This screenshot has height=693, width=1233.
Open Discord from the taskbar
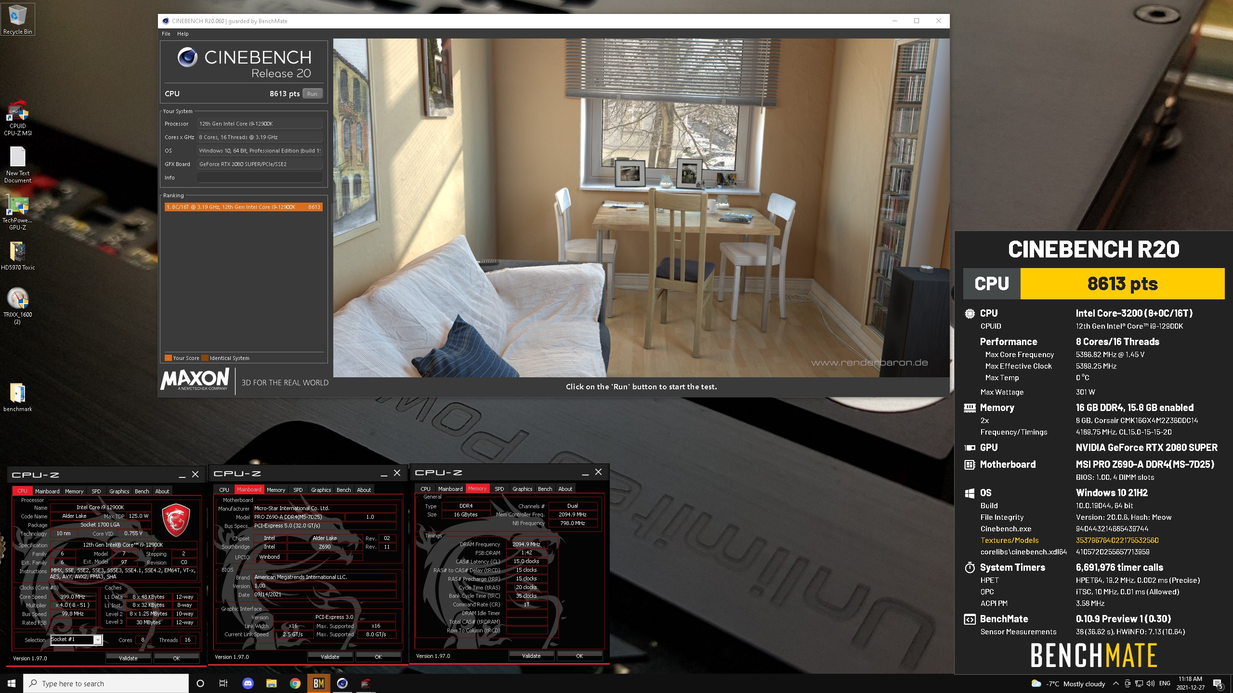248,683
